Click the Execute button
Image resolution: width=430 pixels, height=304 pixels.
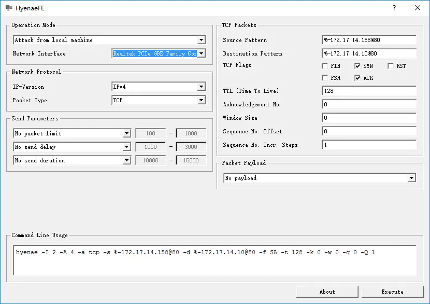click(x=392, y=291)
